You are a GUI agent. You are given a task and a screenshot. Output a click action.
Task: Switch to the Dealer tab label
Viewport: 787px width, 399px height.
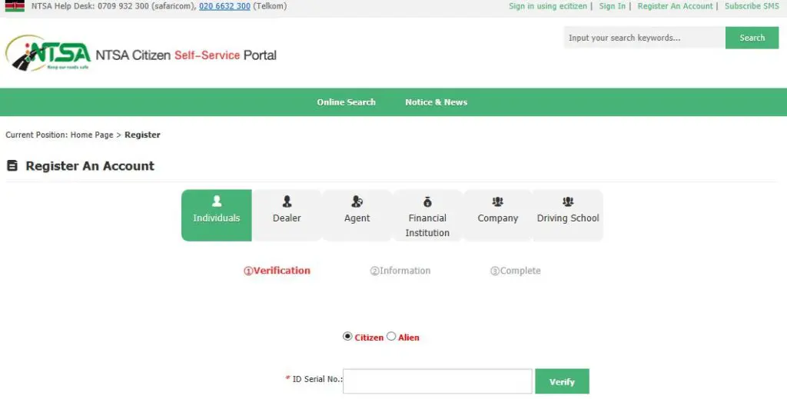coord(287,218)
